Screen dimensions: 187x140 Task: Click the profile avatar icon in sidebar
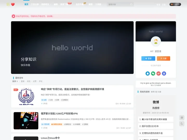(x=156, y=41)
